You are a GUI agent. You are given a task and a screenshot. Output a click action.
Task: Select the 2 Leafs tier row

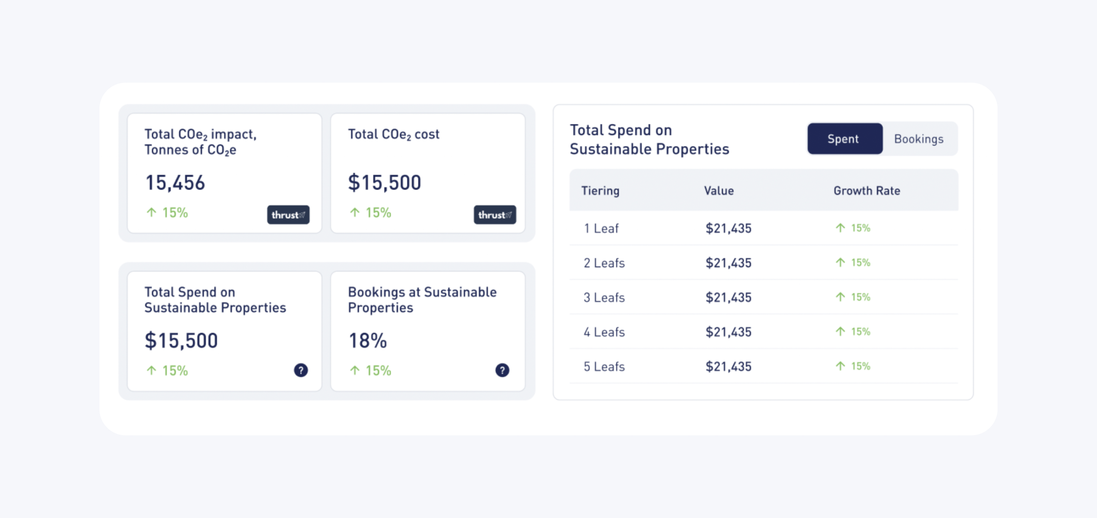coord(604,263)
